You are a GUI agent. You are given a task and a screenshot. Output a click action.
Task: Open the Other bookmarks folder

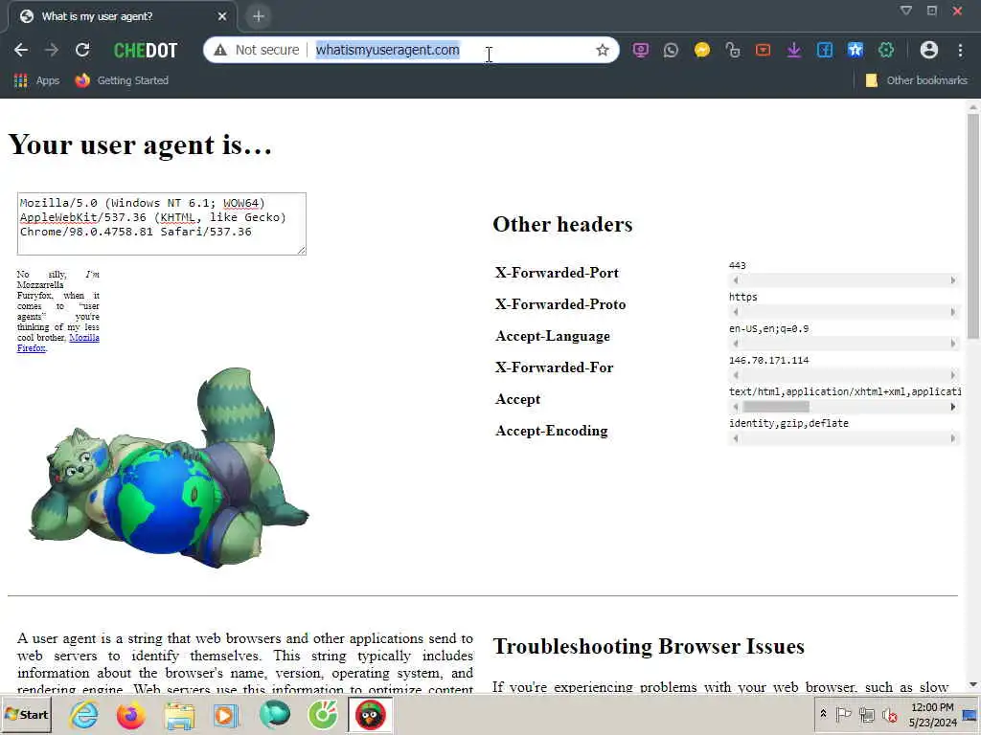point(917,80)
